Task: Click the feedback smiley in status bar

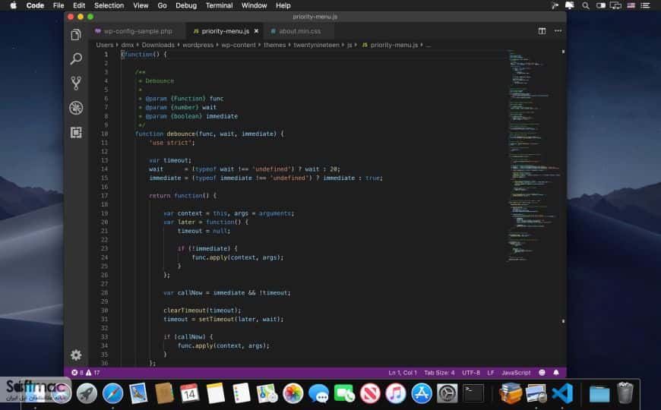Action: 542,373
